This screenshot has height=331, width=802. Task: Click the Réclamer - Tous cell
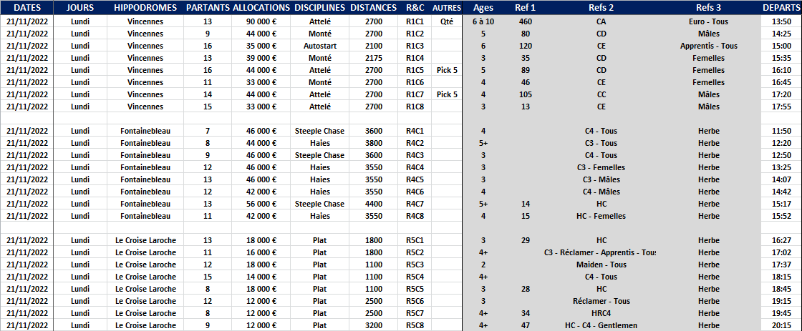pyautogui.click(x=601, y=301)
